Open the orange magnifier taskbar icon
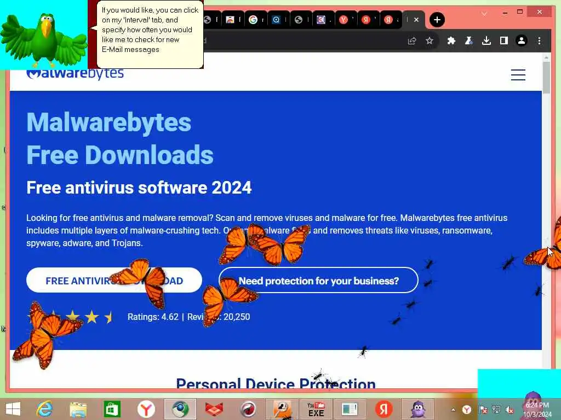This screenshot has height=420, width=561. point(282,409)
